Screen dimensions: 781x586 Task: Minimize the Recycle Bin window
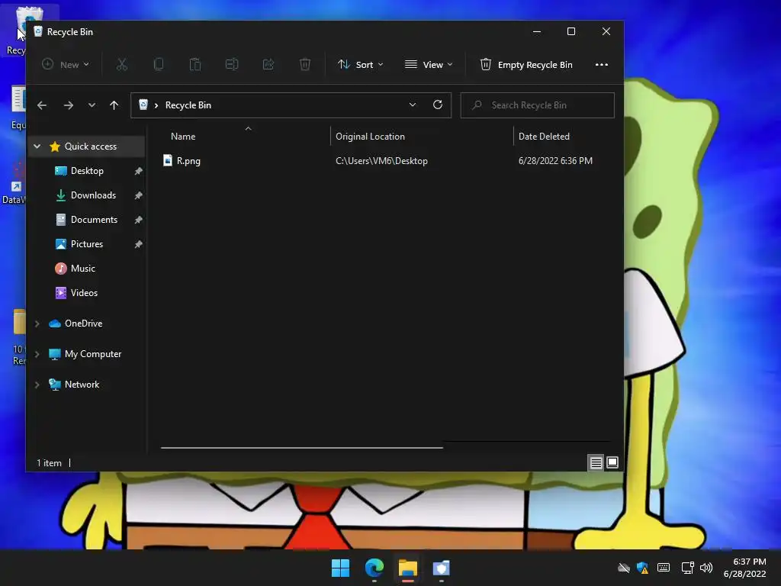pyautogui.click(x=537, y=31)
